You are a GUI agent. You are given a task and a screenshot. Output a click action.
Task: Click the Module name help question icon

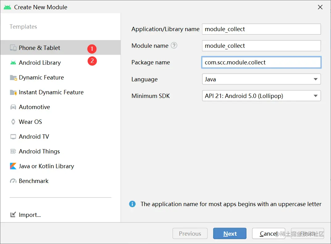point(174,46)
